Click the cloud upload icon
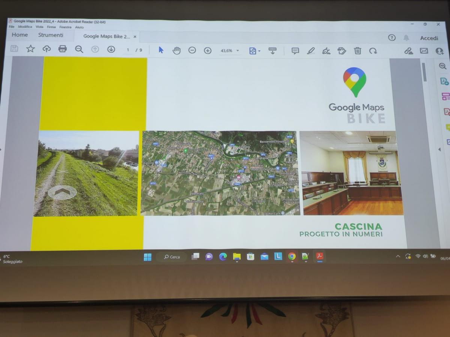The width and height of the screenshot is (450, 337). [x=46, y=49]
